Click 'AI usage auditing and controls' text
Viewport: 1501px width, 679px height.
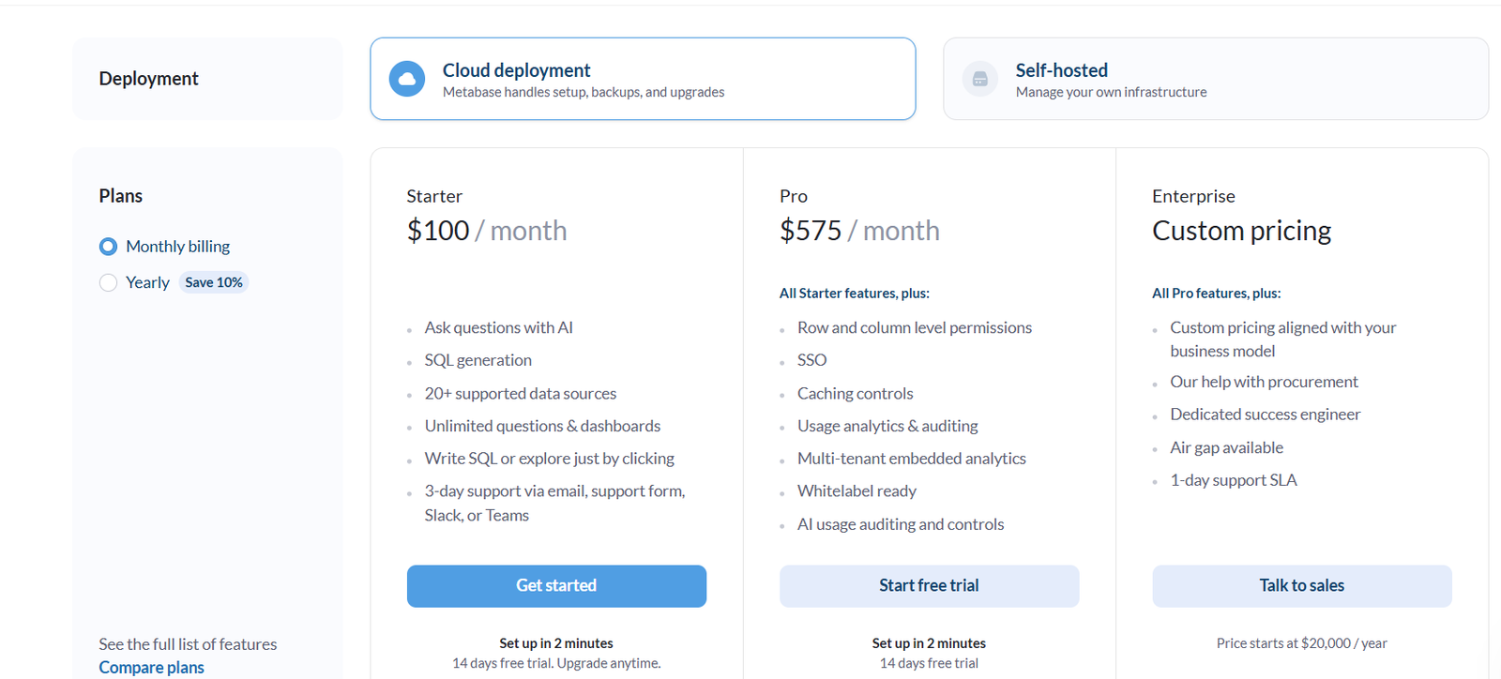click(x=901, y=524)
